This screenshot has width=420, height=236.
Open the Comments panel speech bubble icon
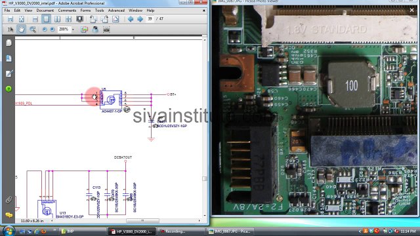click(x=9, y=215)
